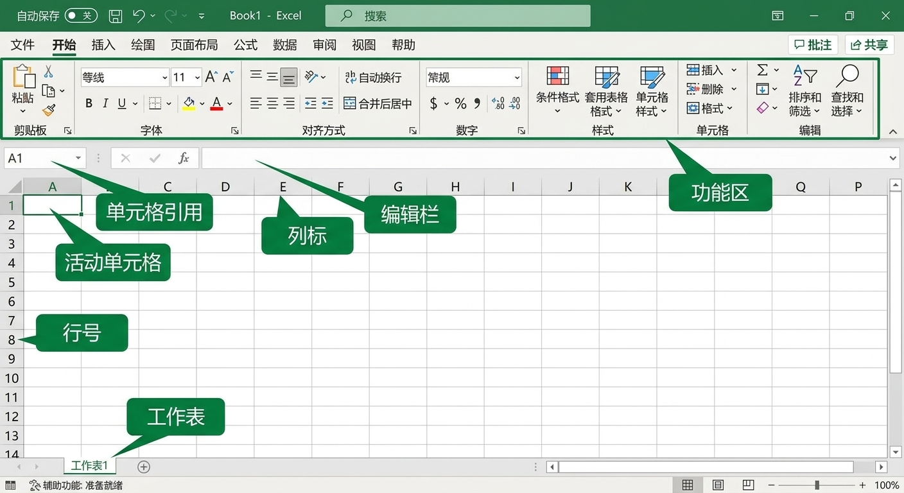Viewport: 904px width, 493px height.
Task: Click the Fill down icon
Action: click(x=762, y=89)
